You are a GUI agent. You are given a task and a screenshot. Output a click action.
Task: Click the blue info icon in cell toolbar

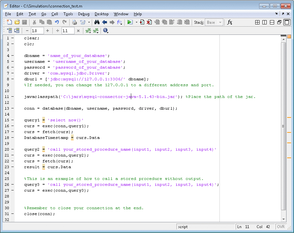tap(105, 31)
